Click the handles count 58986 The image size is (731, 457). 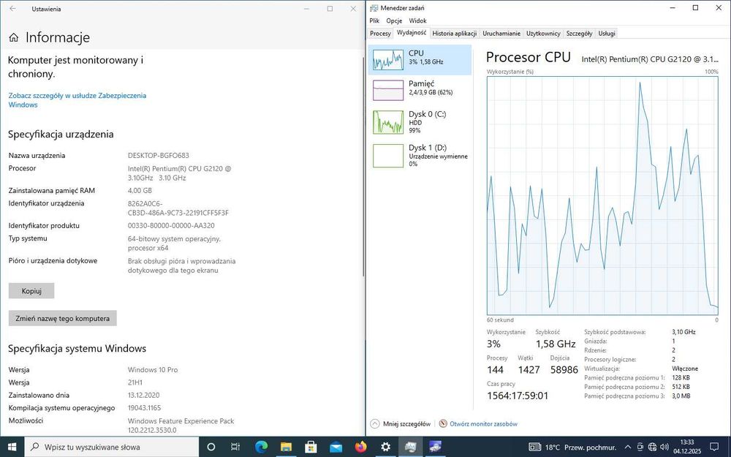[x=564, y=370]
